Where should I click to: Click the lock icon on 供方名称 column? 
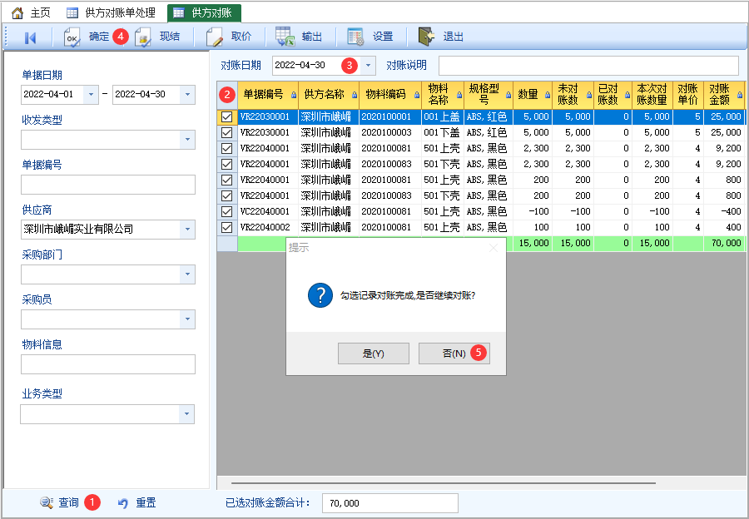click(x=355, y=95)
